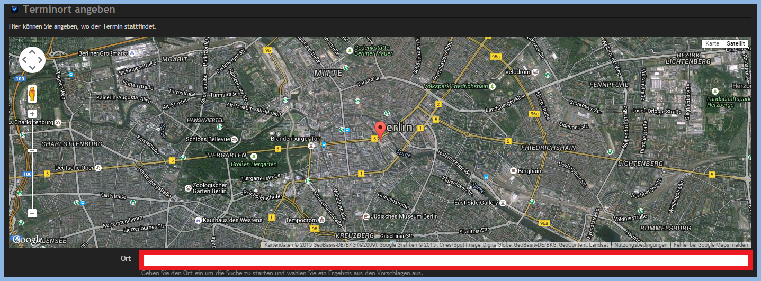This screenshot has height=281, width=761.
Task: Click the pan control's up arrow
Action: pos(32,52)
